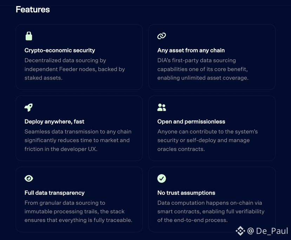Screen dimensions: 291x240
Task: Select the No trust assumptions title
Action: (x=186, y=193)
